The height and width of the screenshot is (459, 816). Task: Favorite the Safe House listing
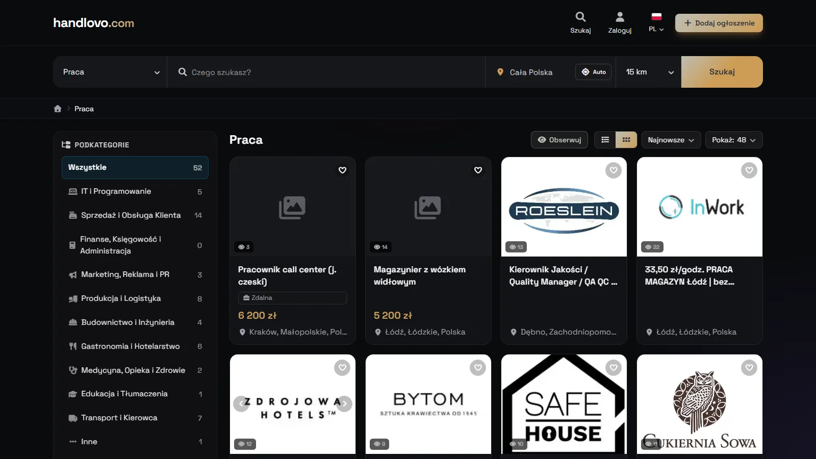click(614, 368)
